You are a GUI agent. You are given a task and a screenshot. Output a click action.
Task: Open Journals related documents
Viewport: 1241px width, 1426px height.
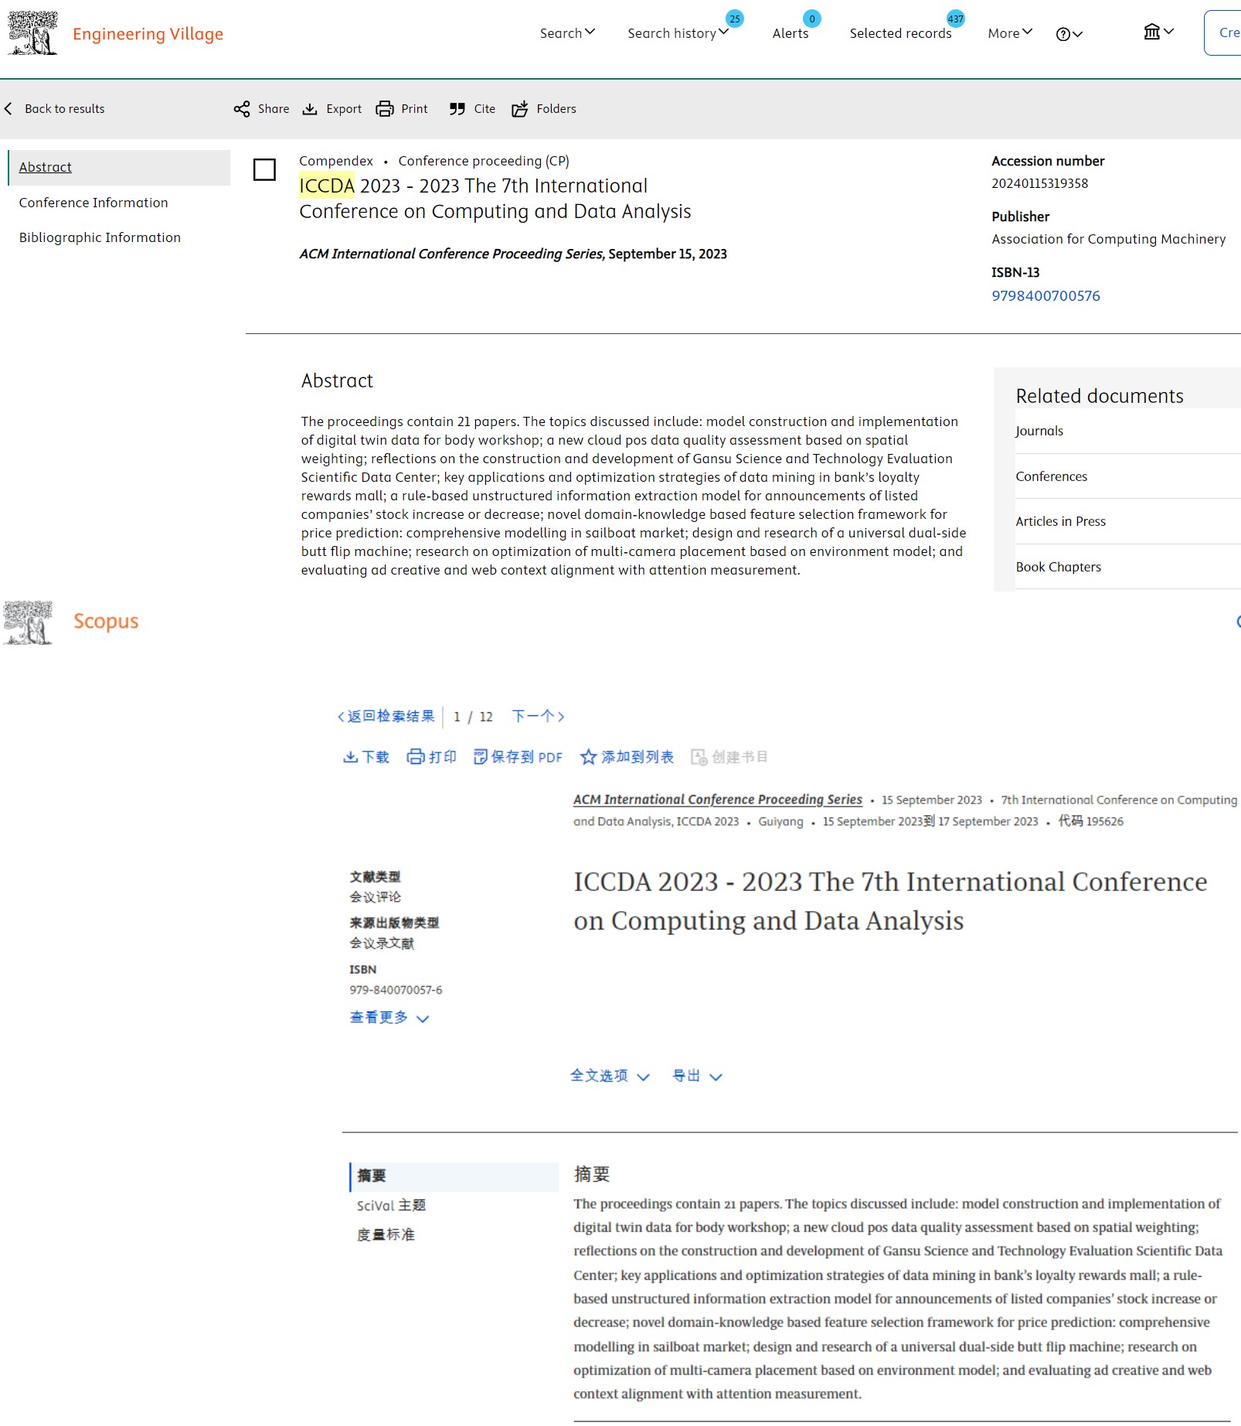(x=1039, y=432)
